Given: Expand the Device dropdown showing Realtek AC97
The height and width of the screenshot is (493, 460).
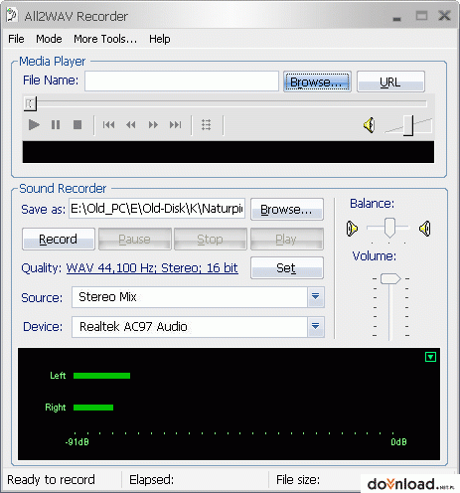Looking at the screenshot, I should coord(315,327).
